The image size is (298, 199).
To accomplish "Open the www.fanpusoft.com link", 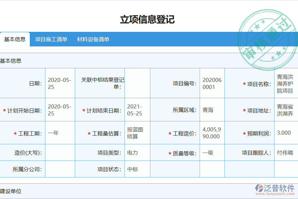I will (x=274, y=193).
